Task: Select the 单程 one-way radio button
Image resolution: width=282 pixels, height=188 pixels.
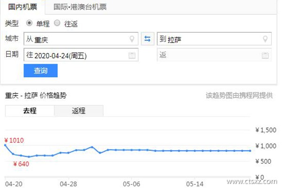Action: click(29, 23)
